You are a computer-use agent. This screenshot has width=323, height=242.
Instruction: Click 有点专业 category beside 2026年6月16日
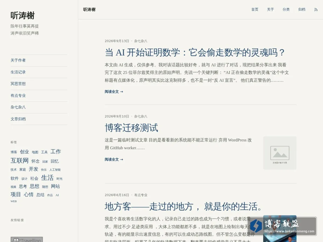141,195
